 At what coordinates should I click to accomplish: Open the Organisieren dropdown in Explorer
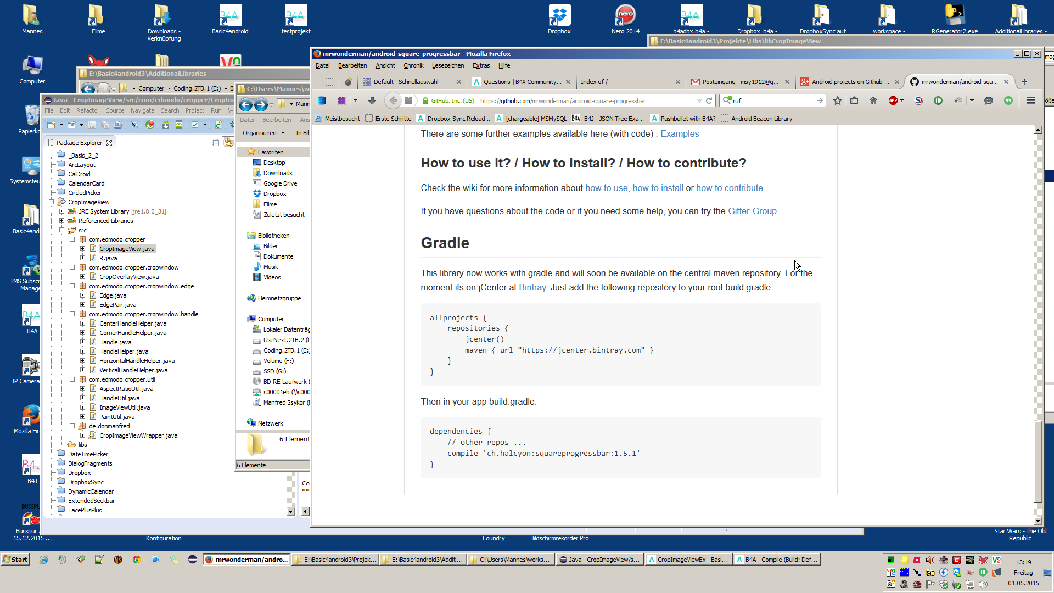point(263,133)
